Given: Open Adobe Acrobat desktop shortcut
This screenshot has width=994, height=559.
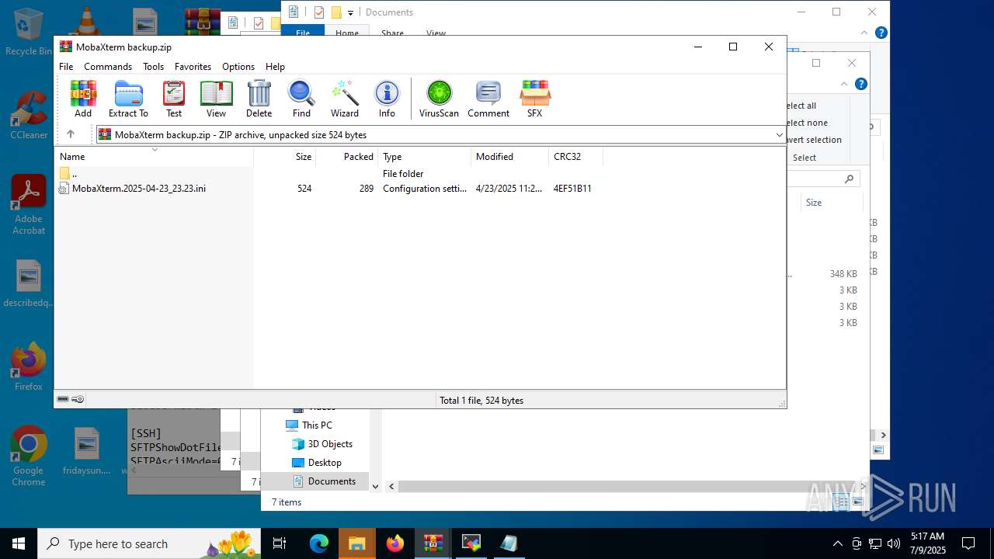Looking at the screenshot, I should click(29, 204).
